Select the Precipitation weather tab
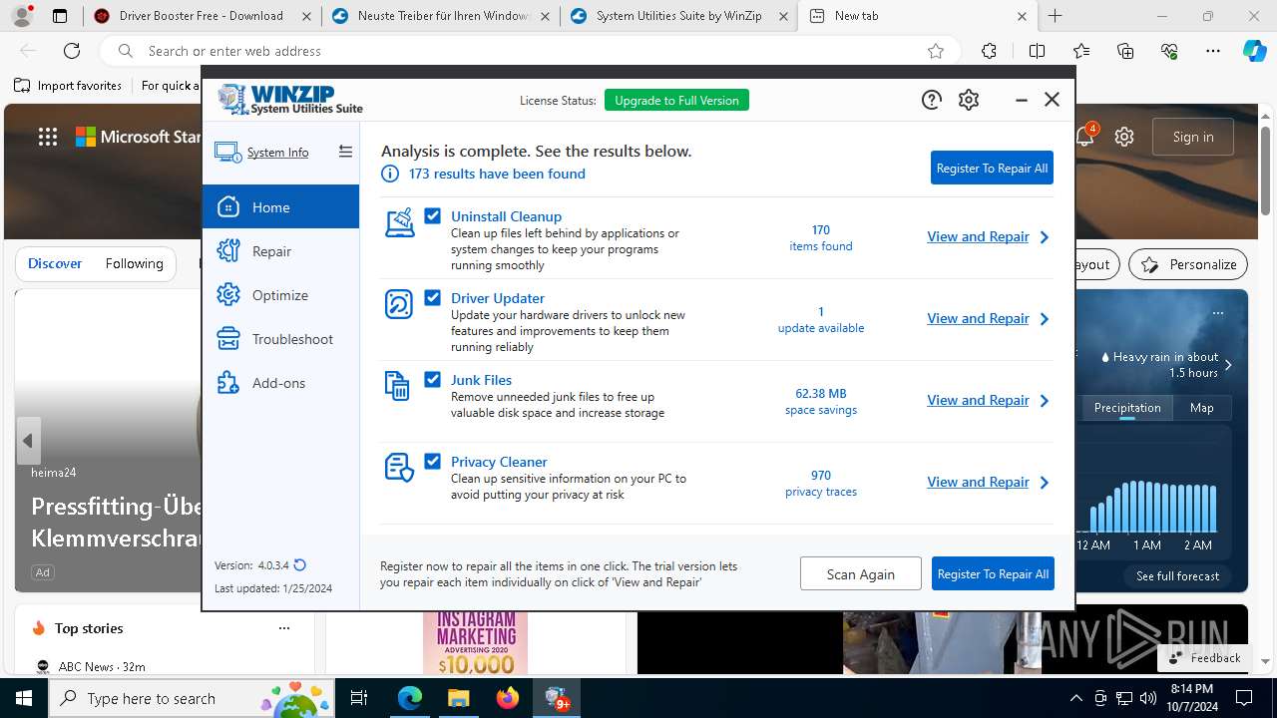 1127,408
